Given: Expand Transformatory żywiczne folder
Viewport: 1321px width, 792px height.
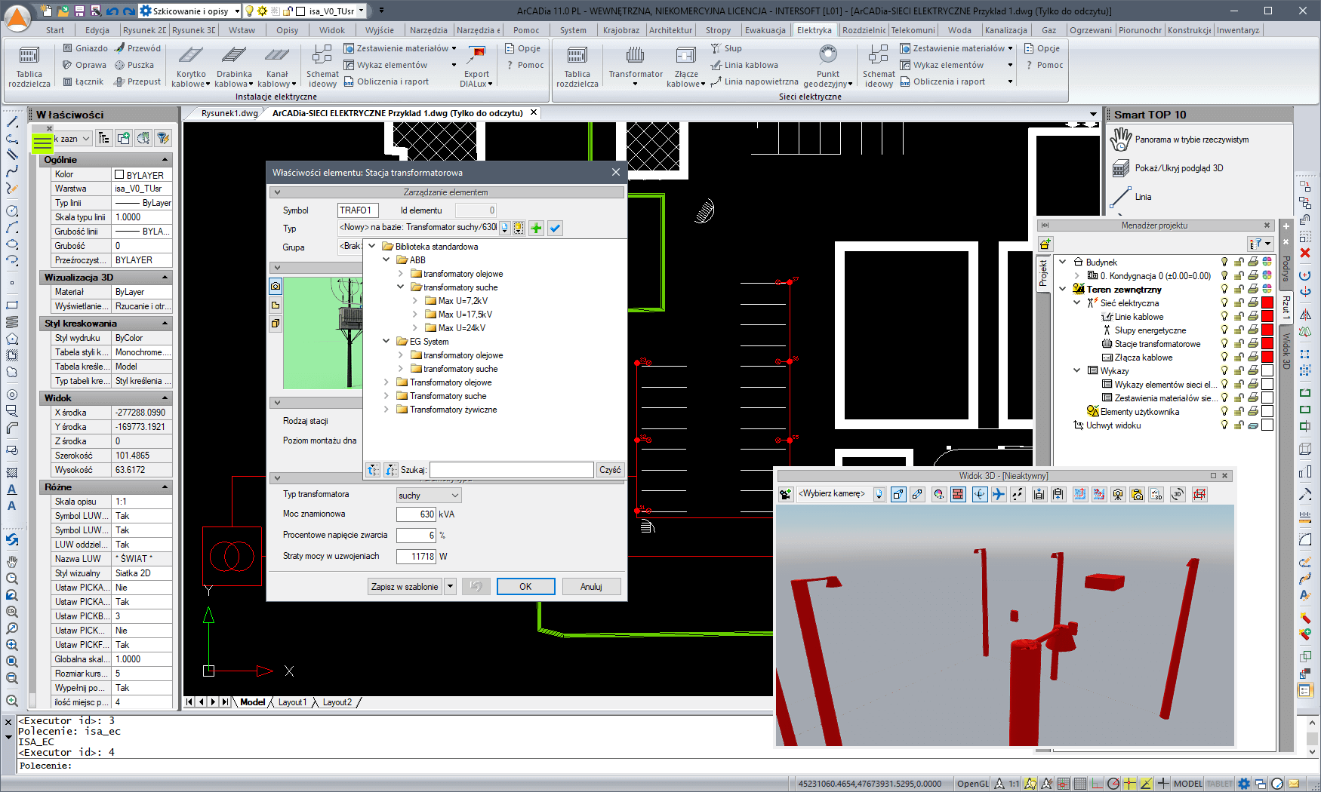Looking at the screenshot, I should click(386, 410).
